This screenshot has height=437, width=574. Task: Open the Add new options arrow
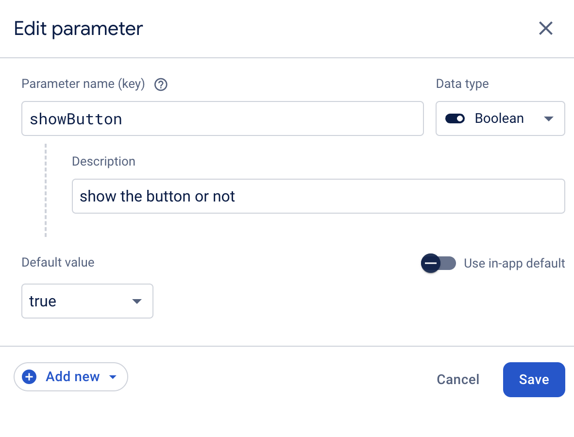[113, 377]
